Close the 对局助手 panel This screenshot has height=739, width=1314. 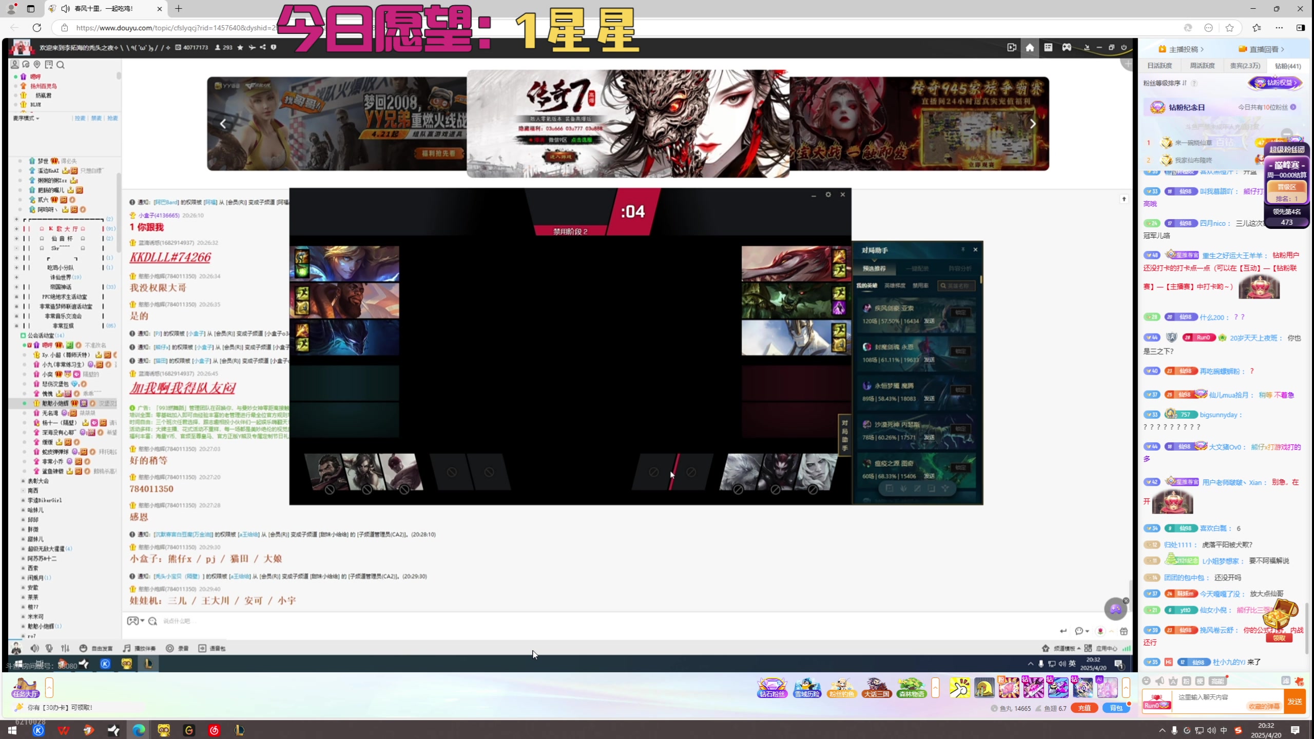[x=975, y=249]
